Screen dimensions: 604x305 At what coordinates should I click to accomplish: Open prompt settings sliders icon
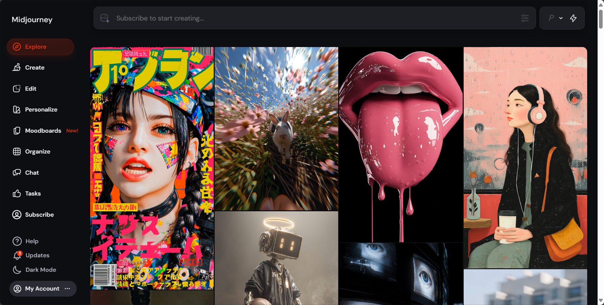525,18
